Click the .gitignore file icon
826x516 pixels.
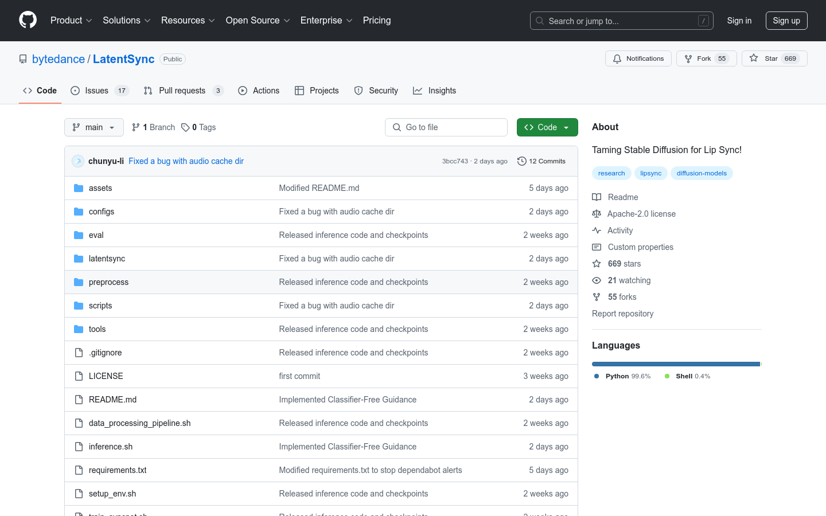(79, 353)
